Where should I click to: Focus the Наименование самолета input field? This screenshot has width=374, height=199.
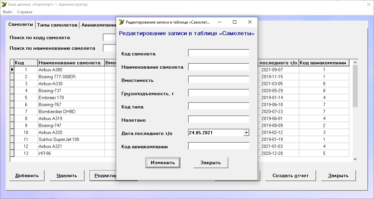click(219, 67)
